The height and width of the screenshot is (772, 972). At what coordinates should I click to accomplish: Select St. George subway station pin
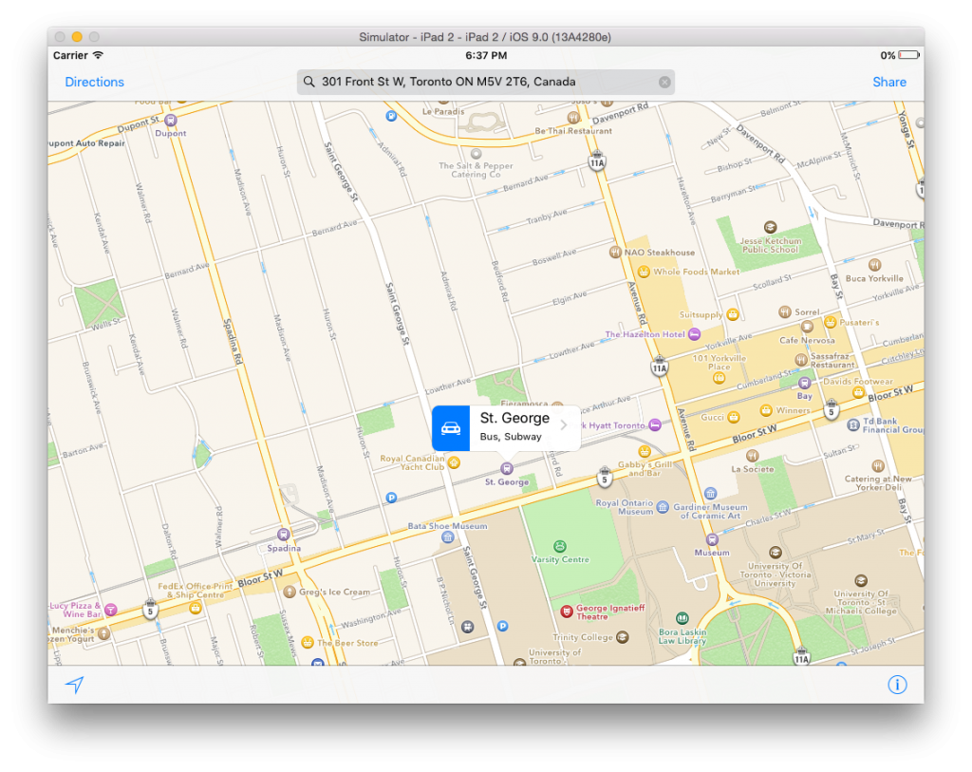(x=507, y=469)
